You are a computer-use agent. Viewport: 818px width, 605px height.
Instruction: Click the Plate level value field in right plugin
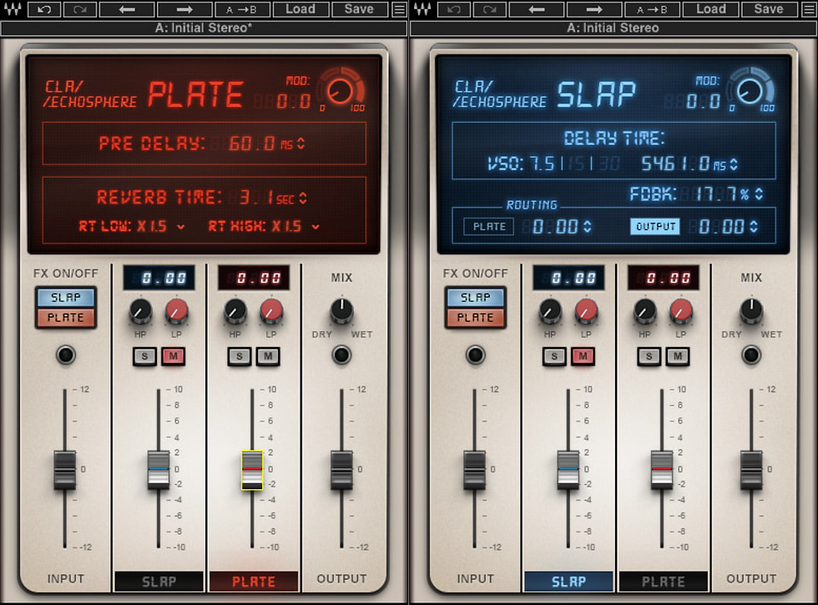point(663,277)
